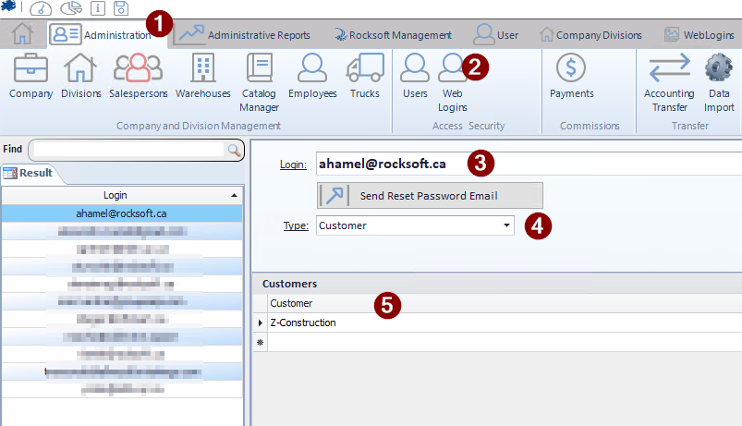Open Accounting Transfer arrows icon
The height and width of the screenshot is (426, 742).
[670, 68]
